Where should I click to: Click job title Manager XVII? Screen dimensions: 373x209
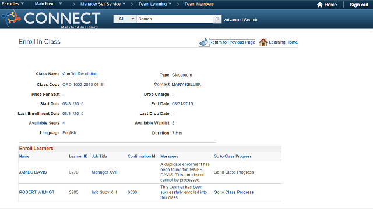click(x=104, y=172)
